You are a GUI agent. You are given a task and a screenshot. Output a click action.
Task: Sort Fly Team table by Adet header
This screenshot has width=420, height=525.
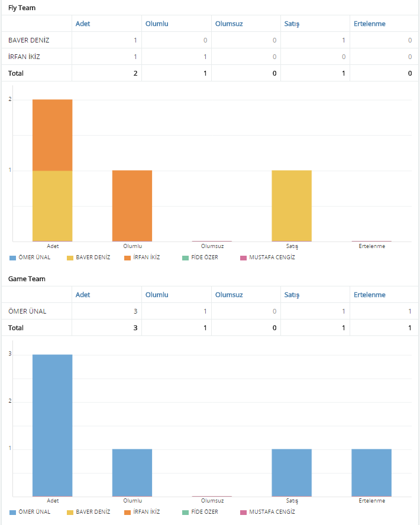tap(83, 24)
